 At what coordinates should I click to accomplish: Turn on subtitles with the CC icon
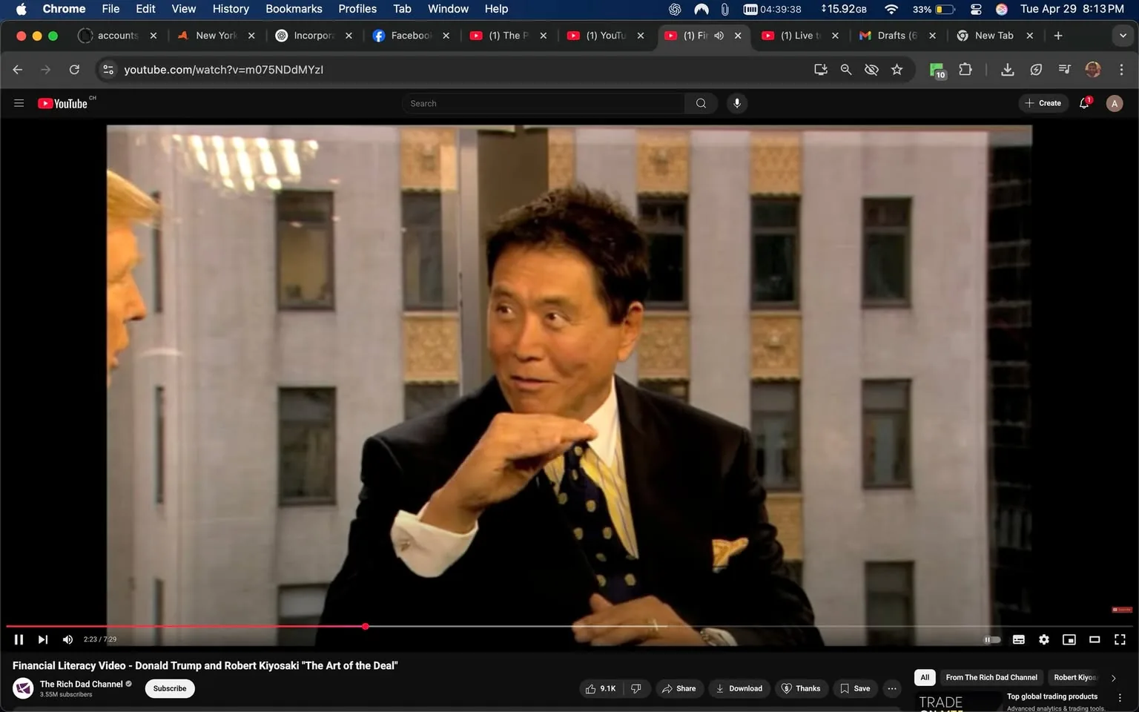(1018, 639)
